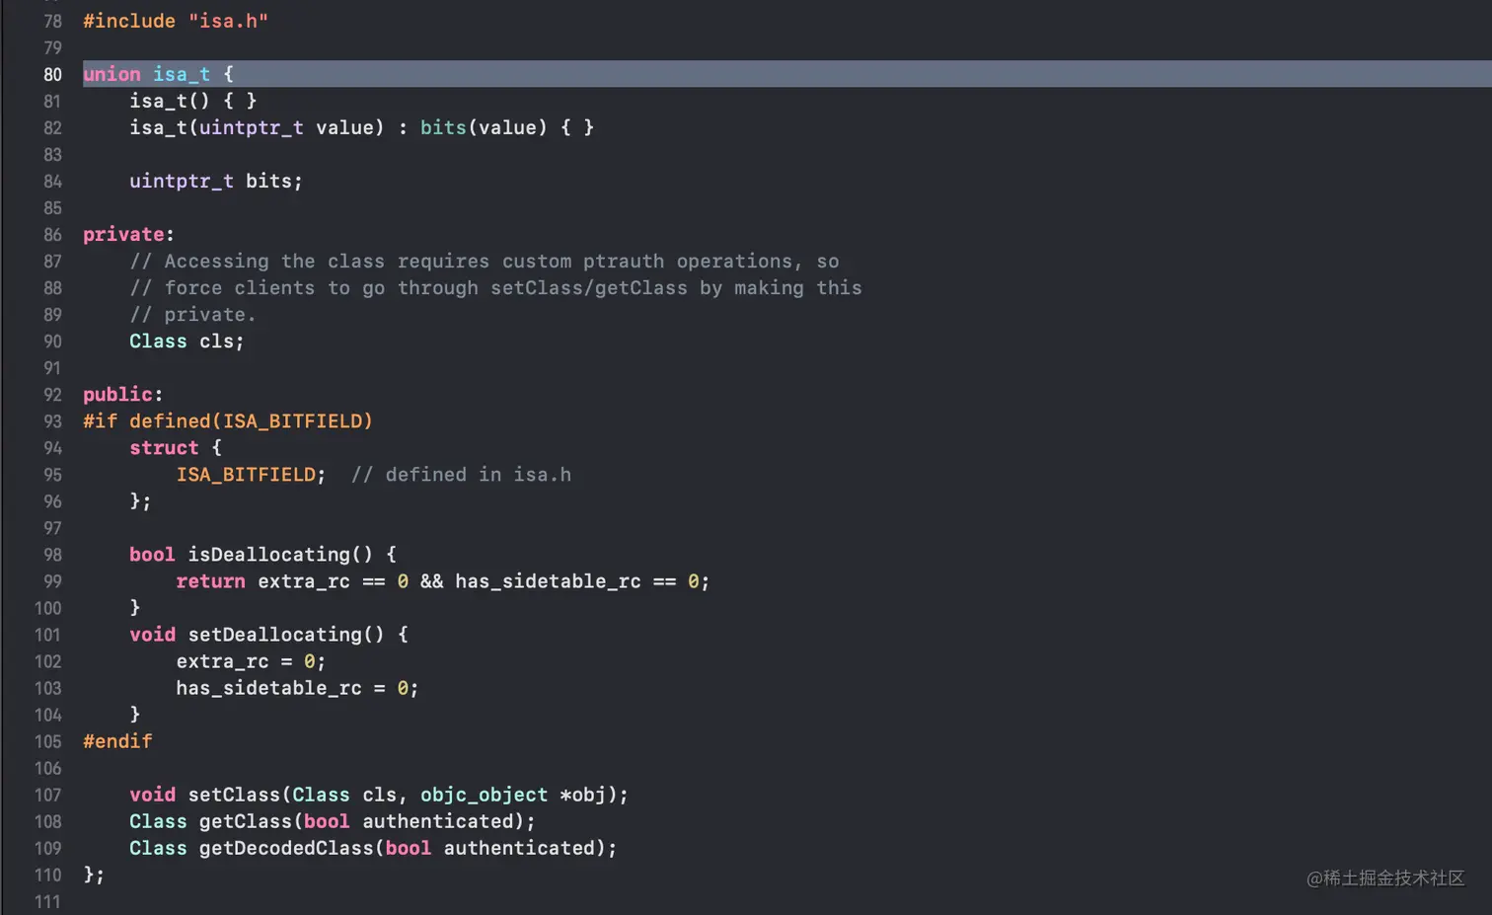Click the 'Class cls;' member declaration
Viewport: 1492px width, 915px height.
click(186, 342)
